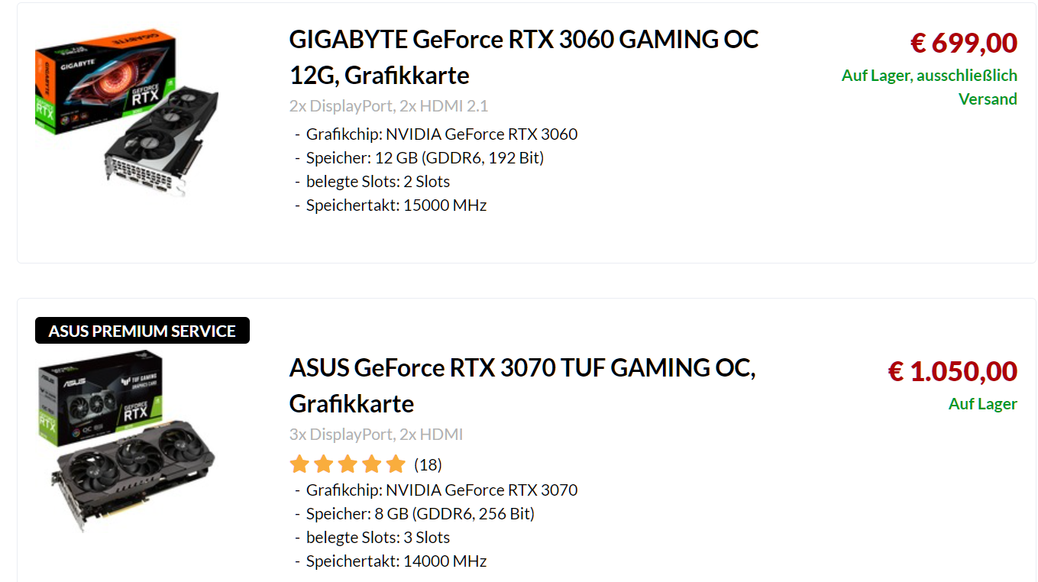Click the Grafikchip RTX 3060 spec line
Screen dimensions: 1038x582
441,134
